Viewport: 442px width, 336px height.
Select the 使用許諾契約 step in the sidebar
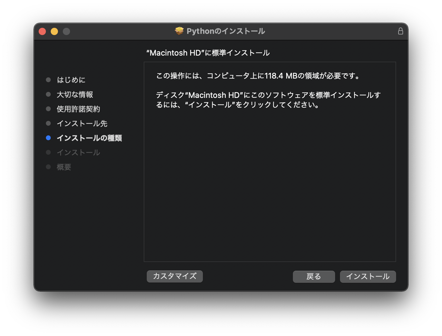(78, 109)
